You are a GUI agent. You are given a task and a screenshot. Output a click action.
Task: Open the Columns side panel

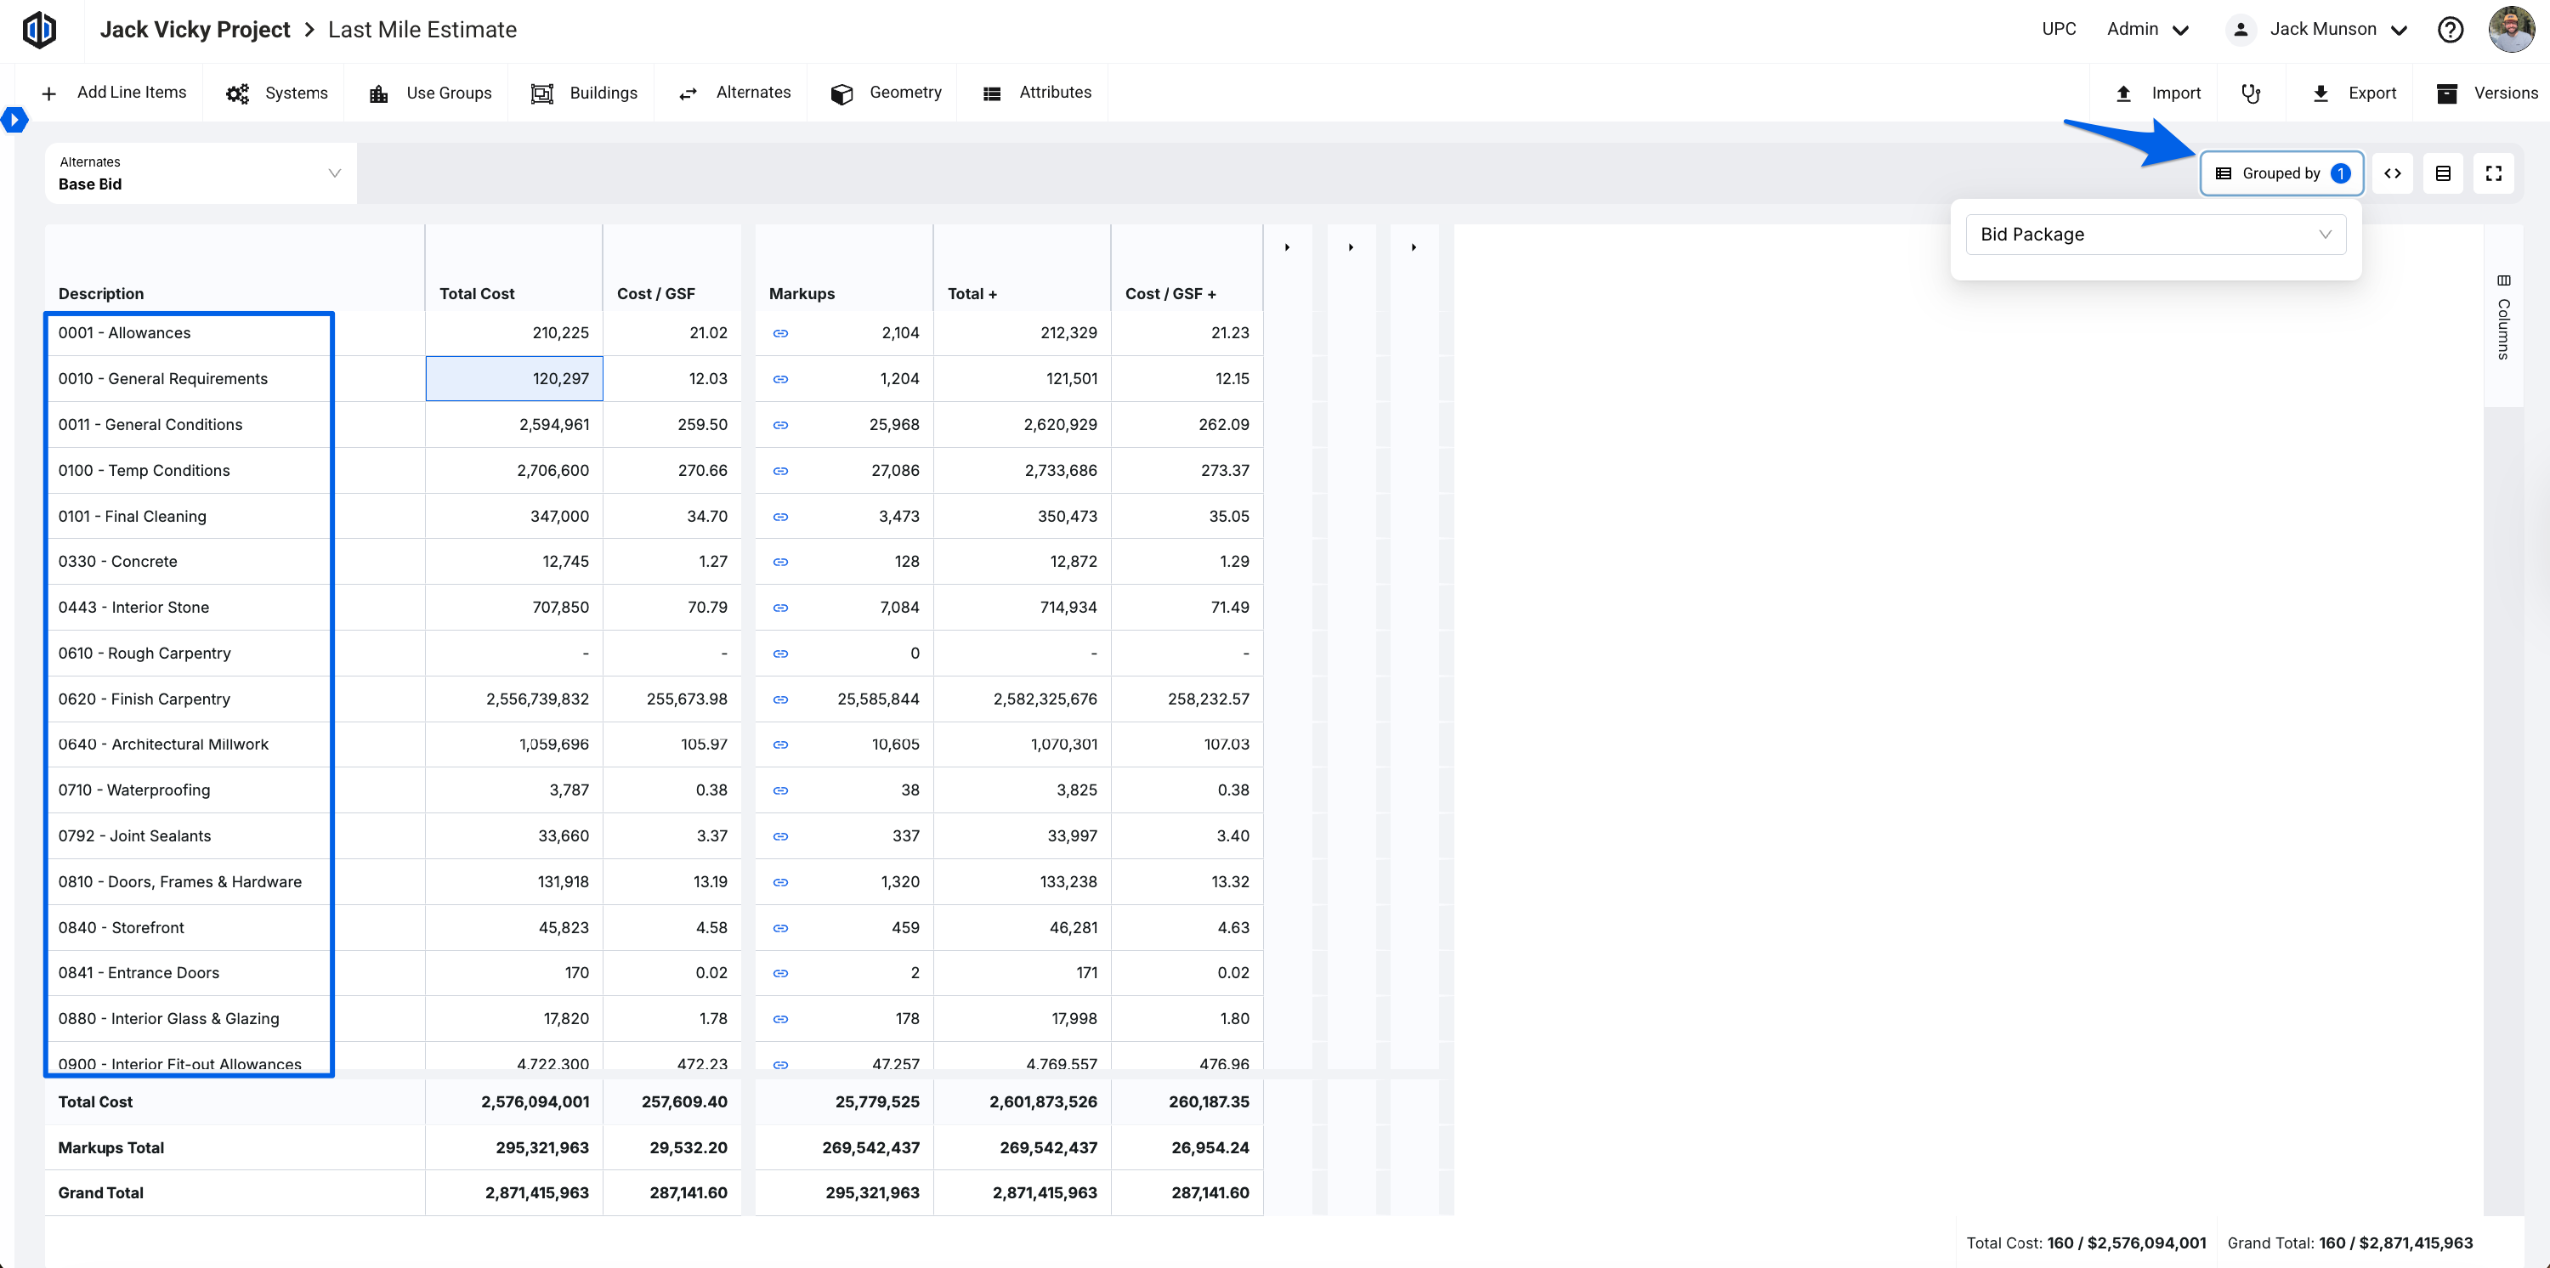click(2502, 319)
